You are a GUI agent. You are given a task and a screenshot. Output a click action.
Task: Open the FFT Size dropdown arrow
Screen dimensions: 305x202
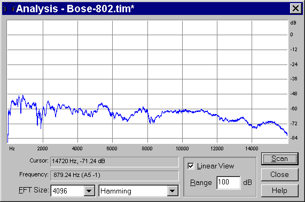89,191
